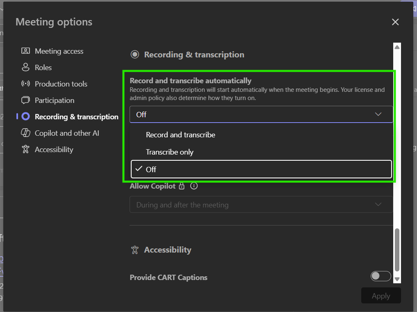Close the Meeting options dialog
This screenshot has height=312, width=417.
(395, 22)
